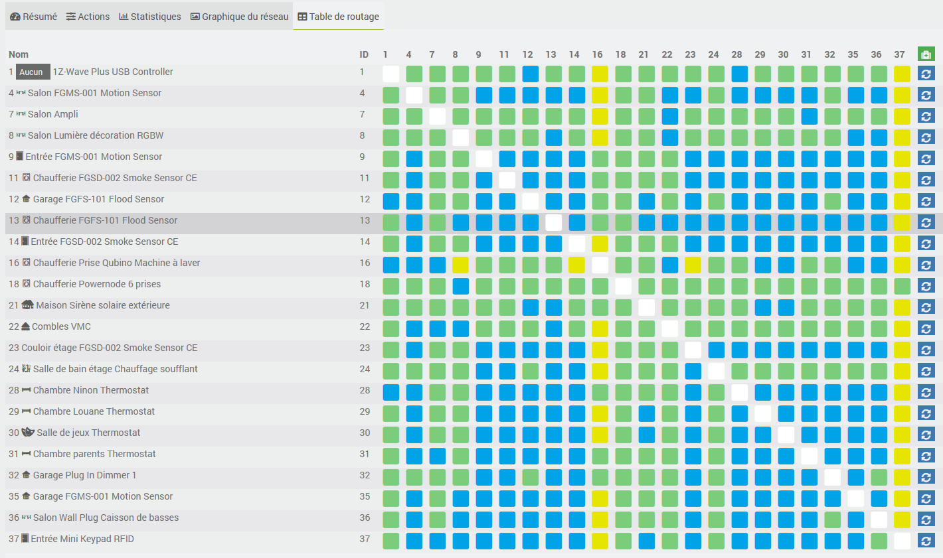Refresh the Chambre Ninon Thermostat row
943x558 pixels.
click(926, 392)
